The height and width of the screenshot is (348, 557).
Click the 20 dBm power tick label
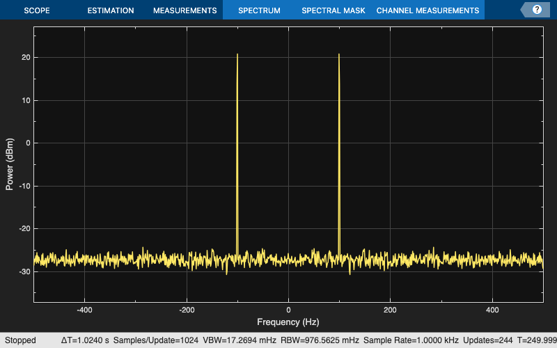(26, 58)
